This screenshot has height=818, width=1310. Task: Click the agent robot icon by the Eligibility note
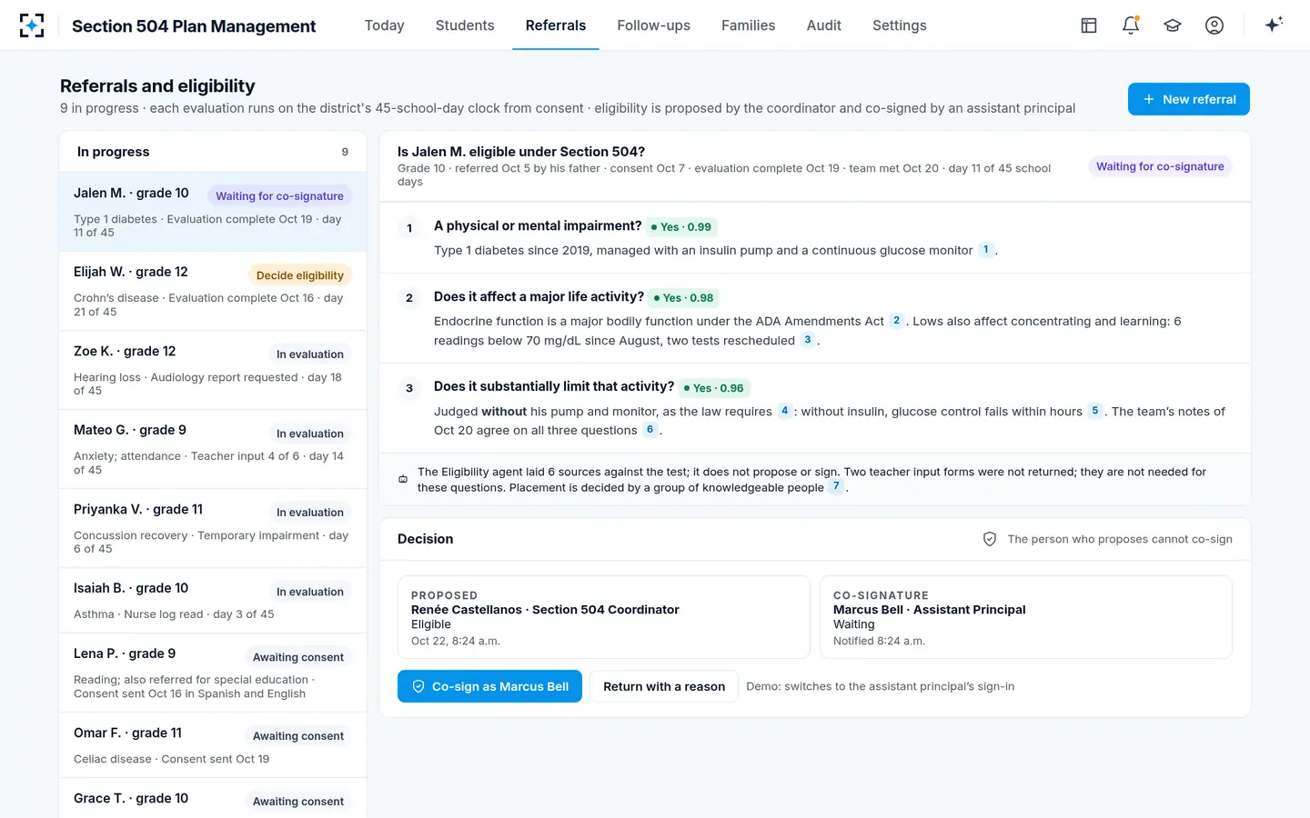pyautogui.click(x=403, y=479)
